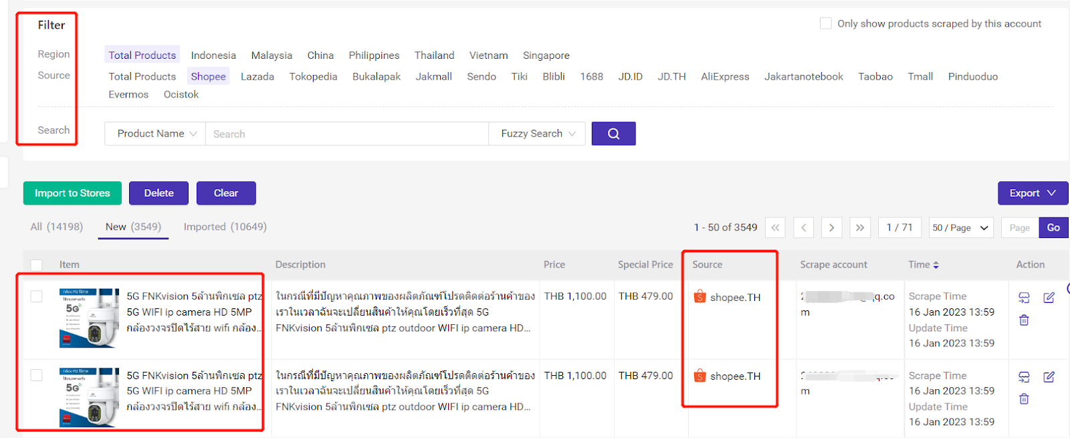Filter source by Jakartanotebook
Image resolution: width=1070 pixels, height=438 pixels.
[x=804, y=76]
